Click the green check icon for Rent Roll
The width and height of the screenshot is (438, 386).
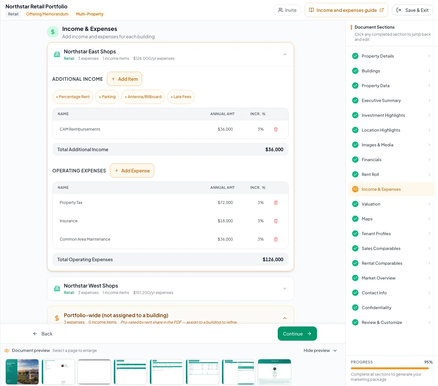click(355, 174)
